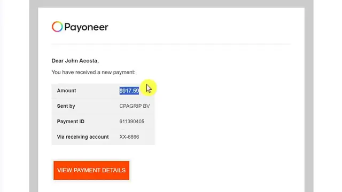Click the sender name CPAGRIP BV
342x192 pixels.
(x=134, y=106)
